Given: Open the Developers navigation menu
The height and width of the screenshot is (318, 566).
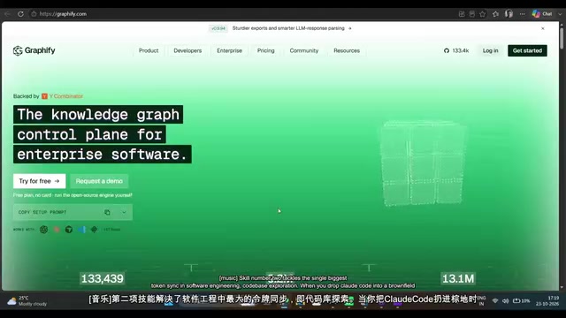Looking at the screenshot, I should pyautogui.click(x=187, y=51).
